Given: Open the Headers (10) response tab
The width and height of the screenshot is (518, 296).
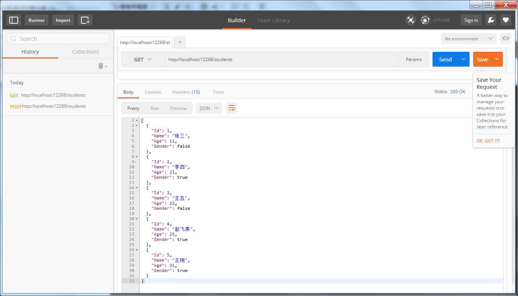Looking at the screenshot, I should tap(186, 92).
